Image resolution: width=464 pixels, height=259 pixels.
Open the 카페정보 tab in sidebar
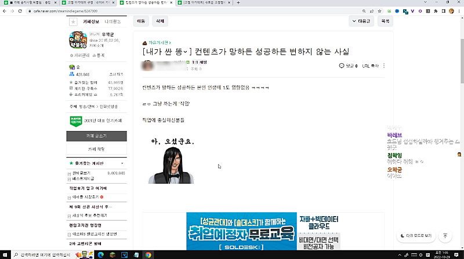[x=91, y=21]
